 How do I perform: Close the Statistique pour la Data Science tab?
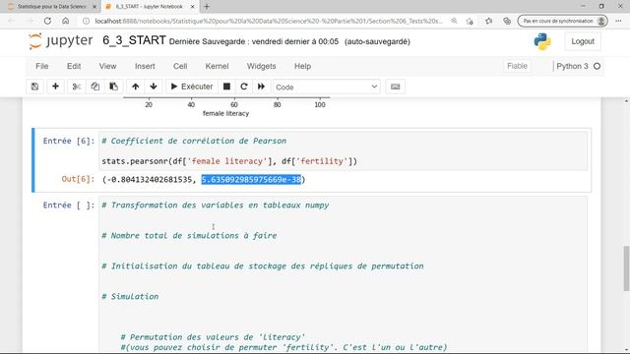(94, 7)
